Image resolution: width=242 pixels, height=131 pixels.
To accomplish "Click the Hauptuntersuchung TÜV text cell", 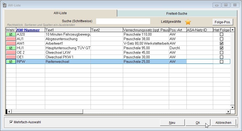I will click(68, 48).
